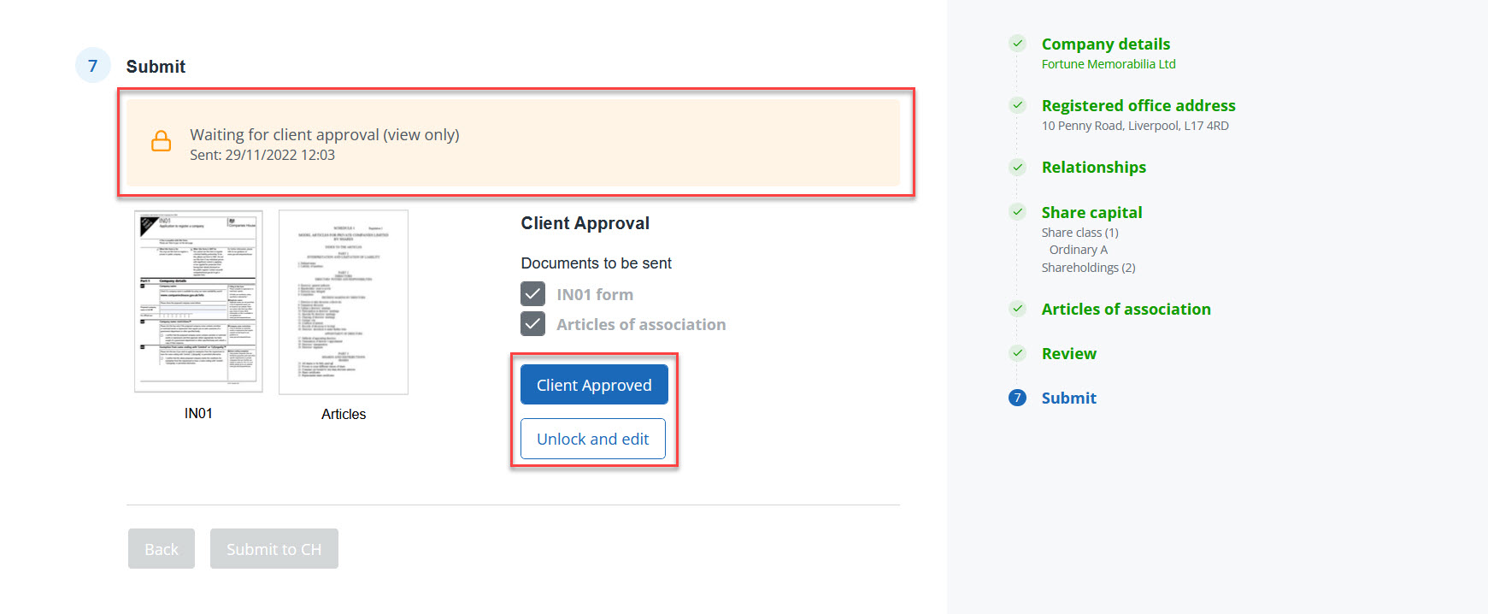Click the blue step 7 icon in sidebar
This screenshot has height=614, width=1488.
(1017, 398)
